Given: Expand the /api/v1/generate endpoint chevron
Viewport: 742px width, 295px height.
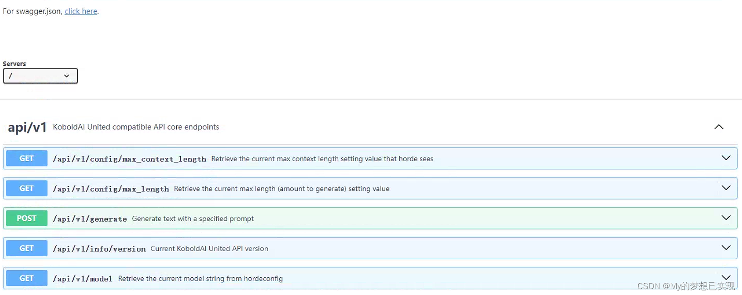Looking at the screenshot, I should point(726,218).
